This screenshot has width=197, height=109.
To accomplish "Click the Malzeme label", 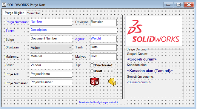I will point(12,56).
